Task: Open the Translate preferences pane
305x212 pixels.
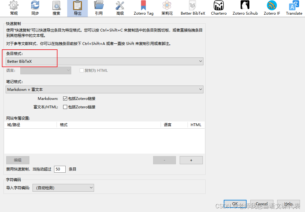Action: 294,8
